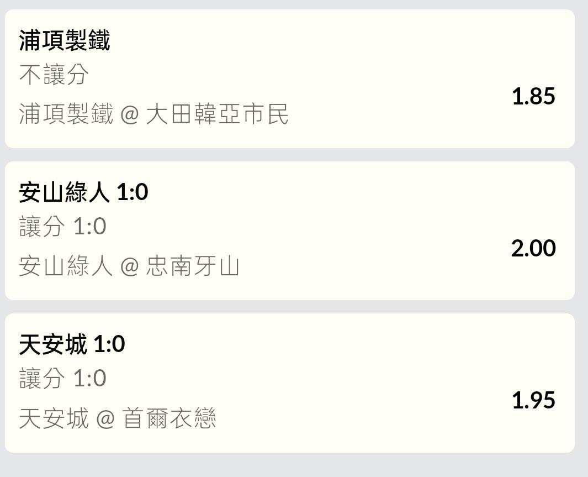588x477 pixels.
Task: Open the 浦項製鐵 @ 大田韓亞市民 matchup line
Action: click(153, 114)
